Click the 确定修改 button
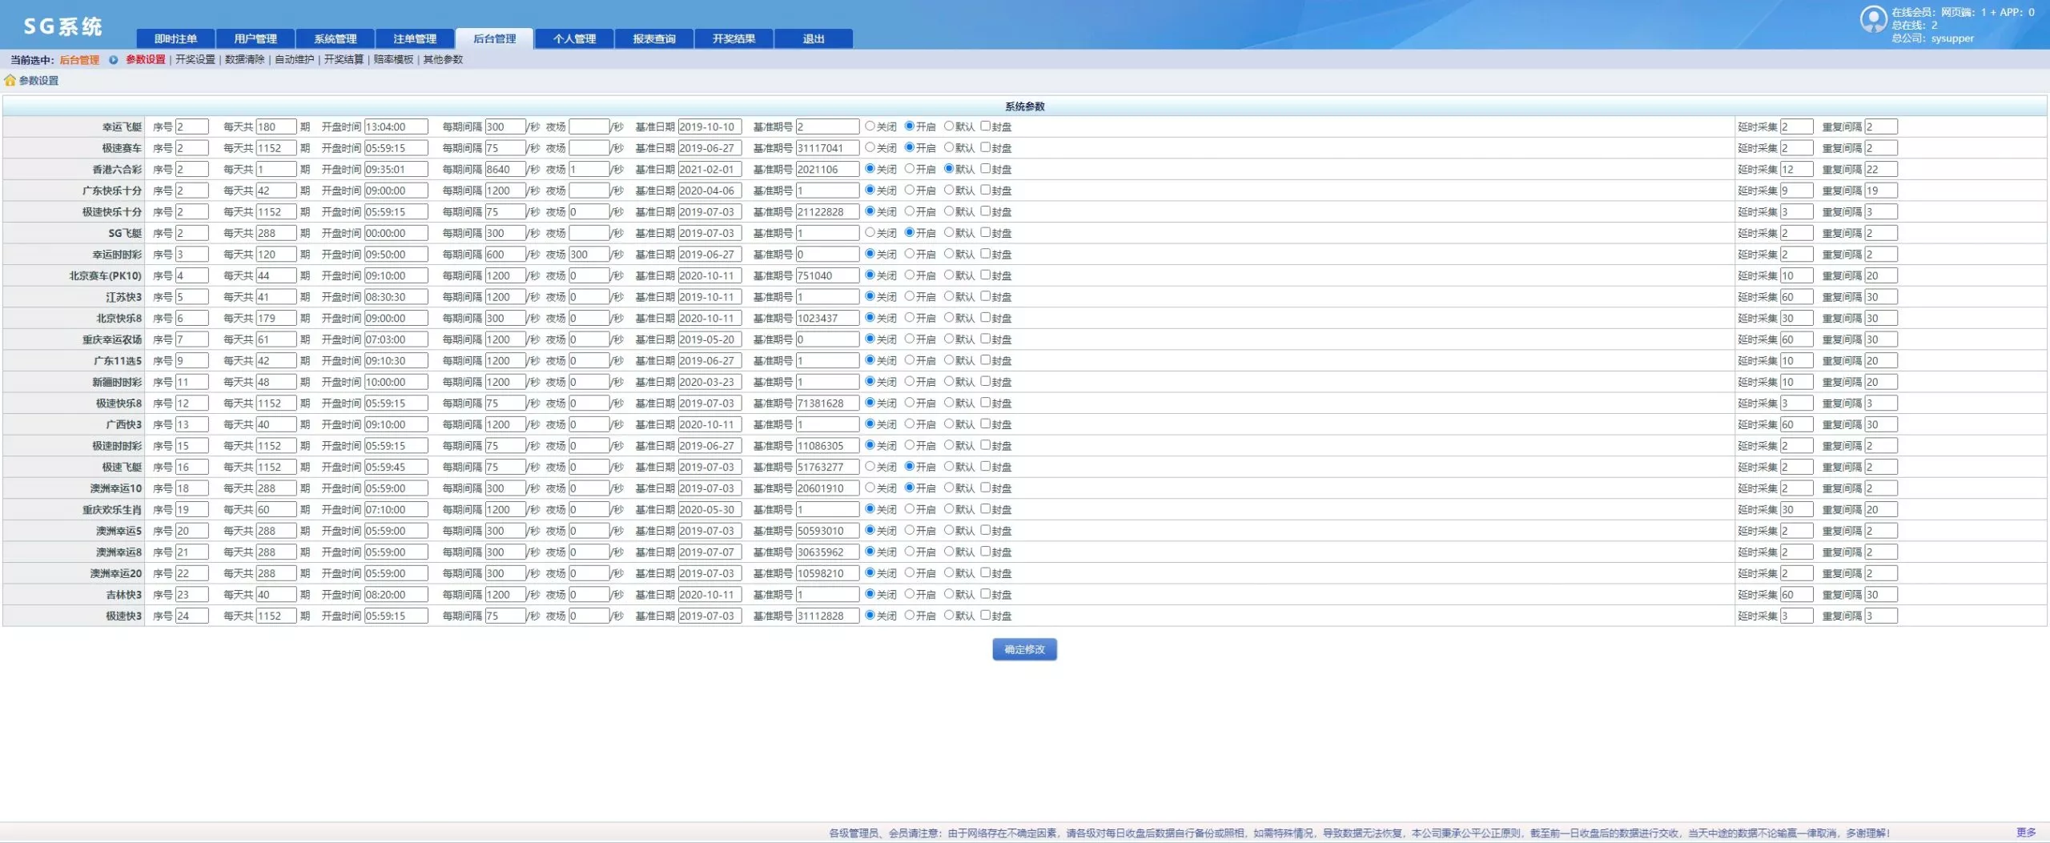Image resolution: width=2050 pixels, height=843 pixels. [1024, 649]
